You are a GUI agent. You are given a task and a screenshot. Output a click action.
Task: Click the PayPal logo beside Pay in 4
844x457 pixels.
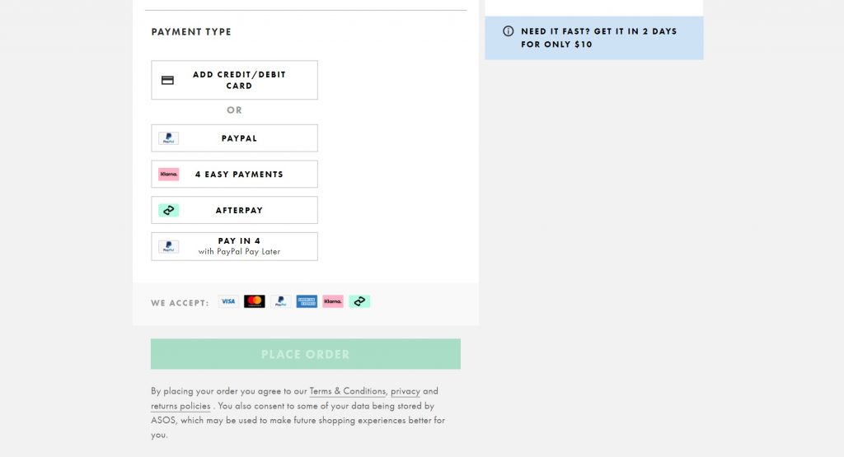[168, 246]
